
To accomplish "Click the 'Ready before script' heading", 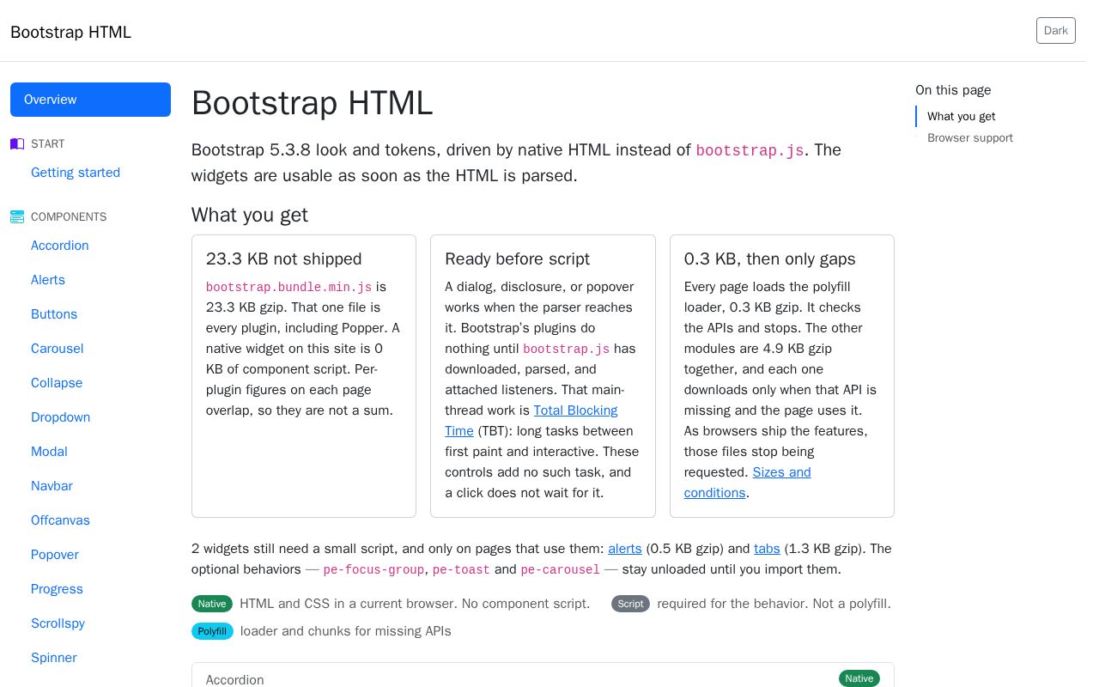I will coord(517,259).
